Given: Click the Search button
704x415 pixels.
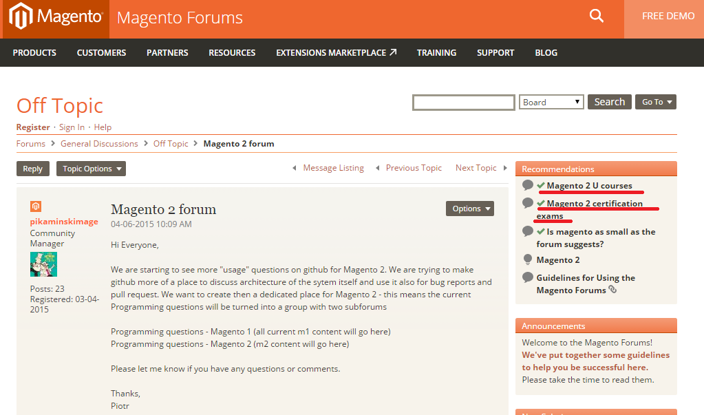Looking at the screenshot, I should pos(610,102).
